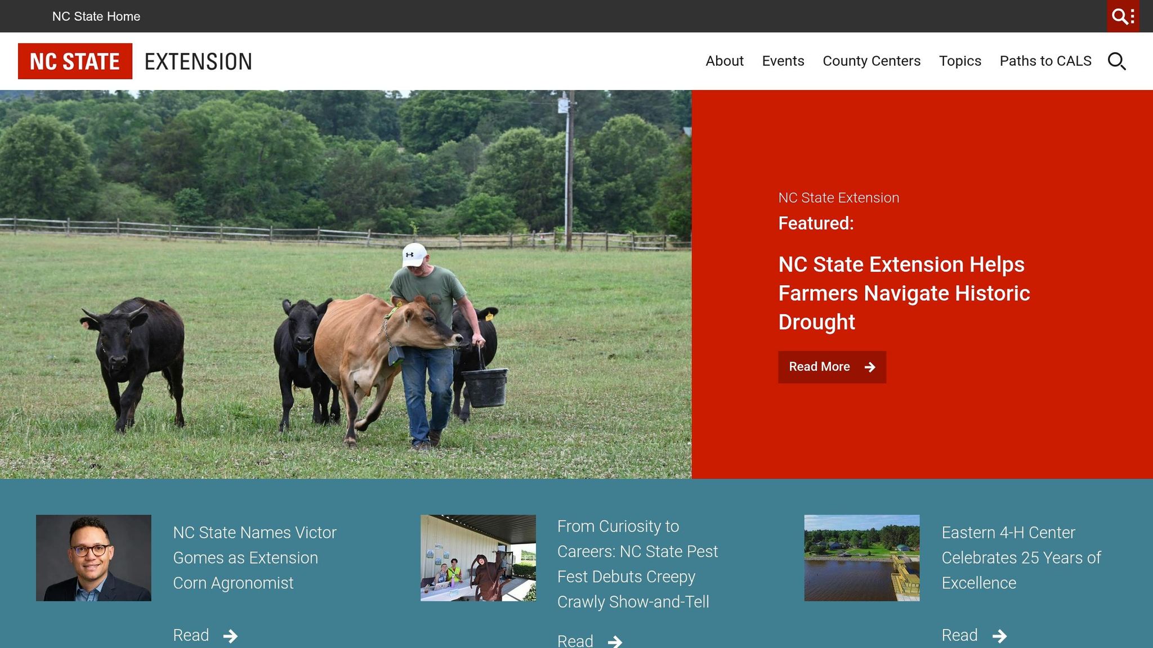
Task: Click the 'Featured:' label text
Action: click(x=816, y=223)
